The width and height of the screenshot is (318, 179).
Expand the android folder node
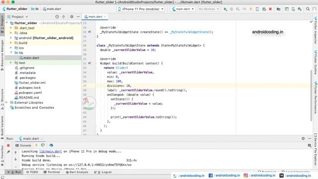11,38
